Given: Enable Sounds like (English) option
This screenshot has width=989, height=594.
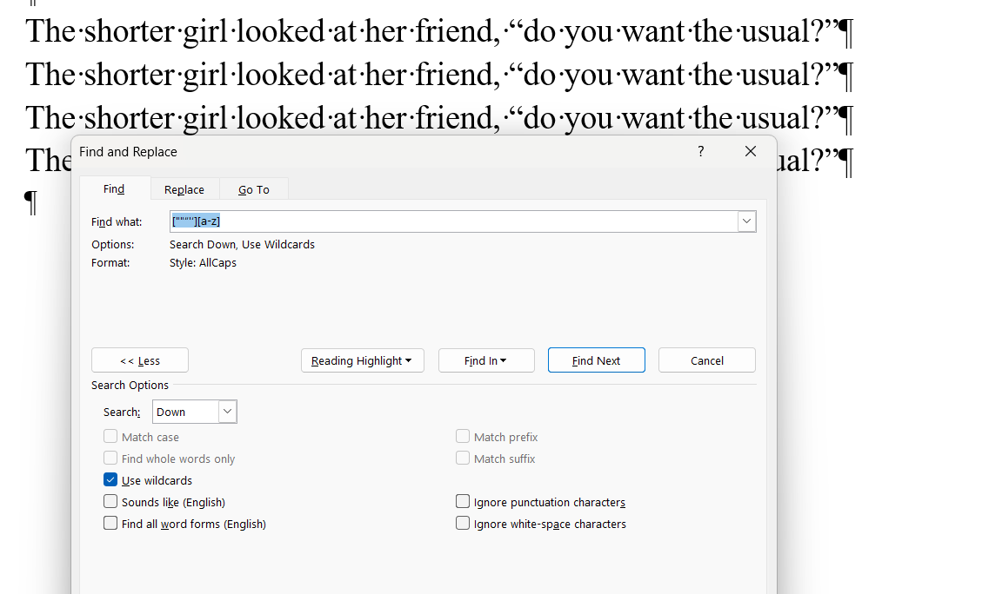Looking at the screenshot, I should [110, 501].
